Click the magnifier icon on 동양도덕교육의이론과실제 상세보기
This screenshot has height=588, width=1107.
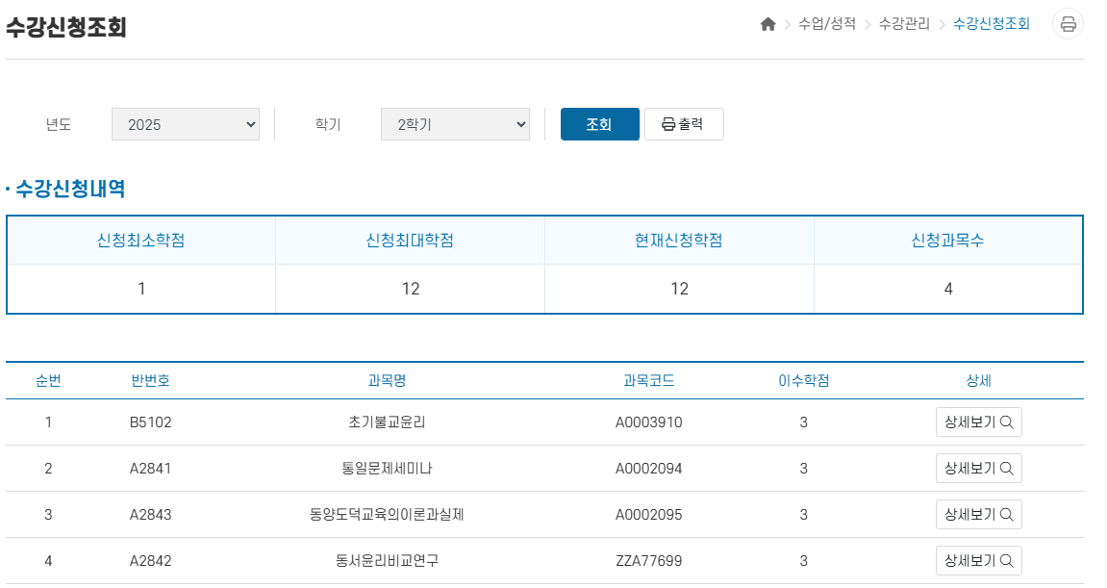1008,514
